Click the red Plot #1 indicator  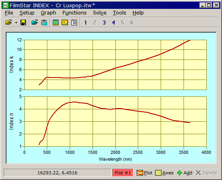pos(123,173)
